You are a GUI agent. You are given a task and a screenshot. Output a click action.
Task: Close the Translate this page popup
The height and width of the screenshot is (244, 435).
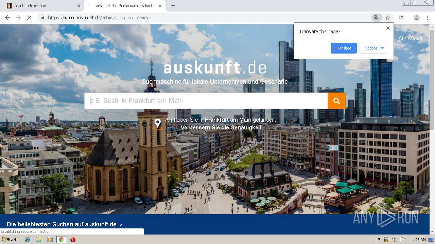coord(388,28)
